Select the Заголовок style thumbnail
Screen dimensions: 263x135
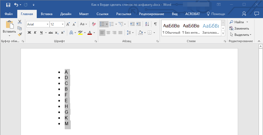point(211,28)
